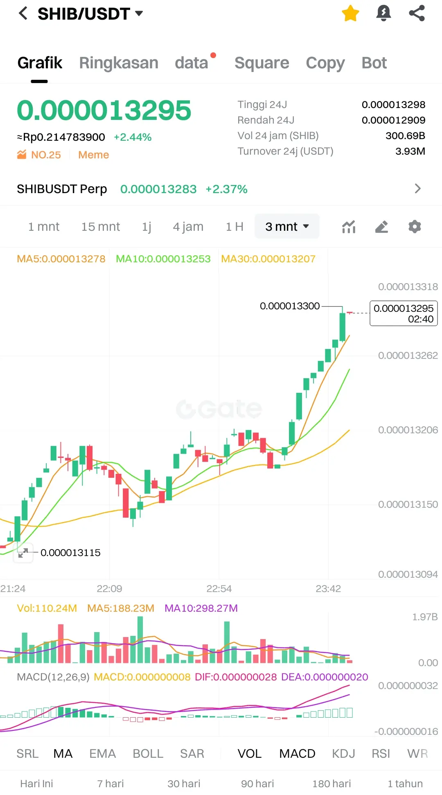Open the chart indicators icon
Screen dimensions: 442x795
coord(349,227)
